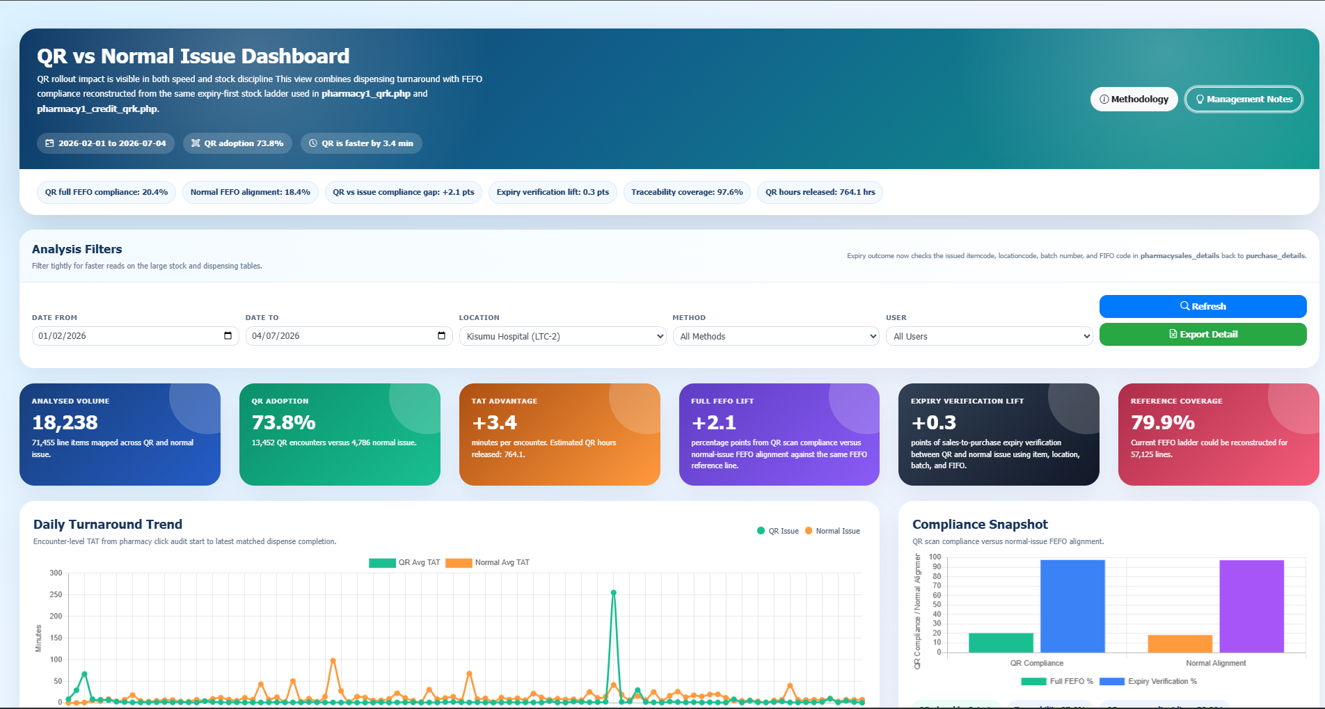Click the calendar icon in date range pill
Image resolution: width=1325 pixels, height=709 pixels.
pyautogui.click(x=49, y=143)
